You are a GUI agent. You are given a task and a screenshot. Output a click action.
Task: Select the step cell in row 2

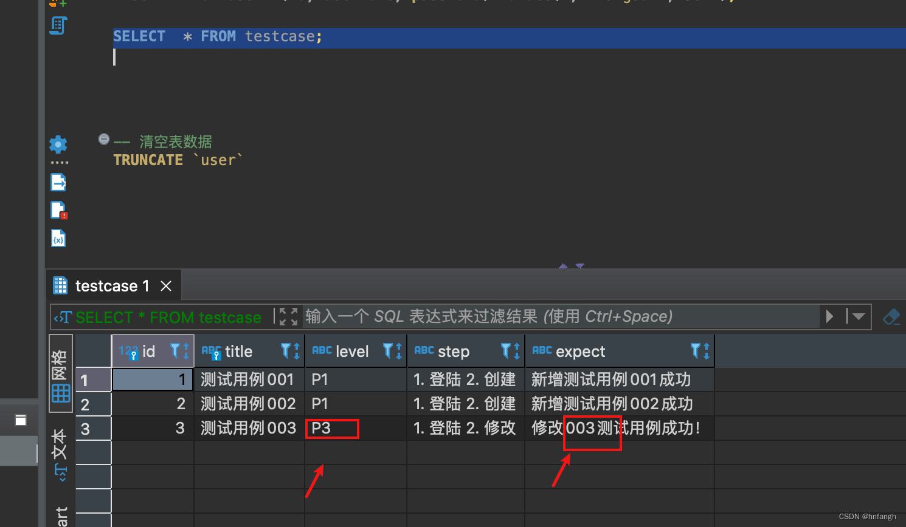click(x=466, y=404)
